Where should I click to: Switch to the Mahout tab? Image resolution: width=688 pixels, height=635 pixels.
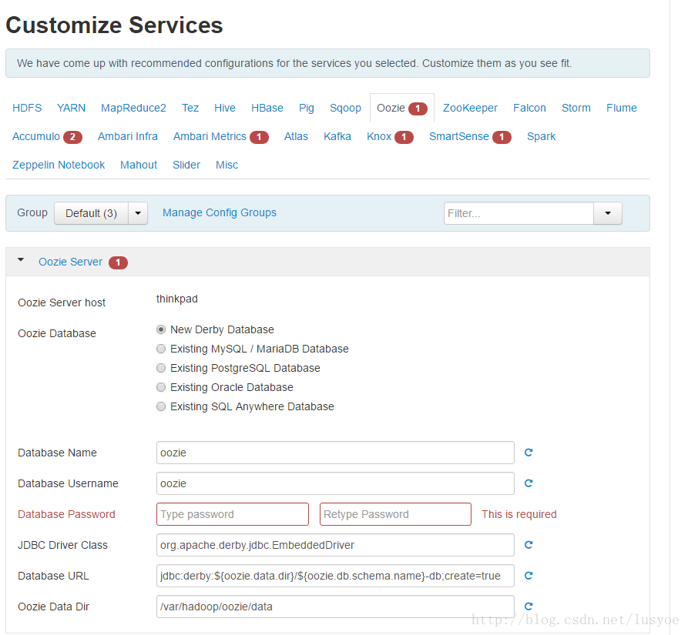[x=139, y=165]
